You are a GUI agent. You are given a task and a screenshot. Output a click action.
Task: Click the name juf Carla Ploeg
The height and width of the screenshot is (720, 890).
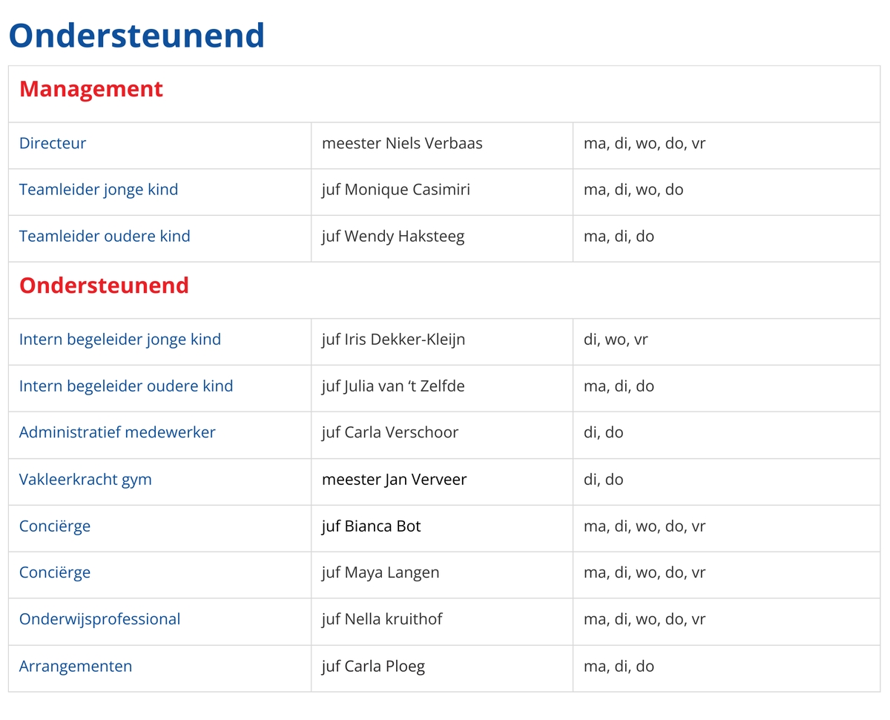(x=373, y=666)
